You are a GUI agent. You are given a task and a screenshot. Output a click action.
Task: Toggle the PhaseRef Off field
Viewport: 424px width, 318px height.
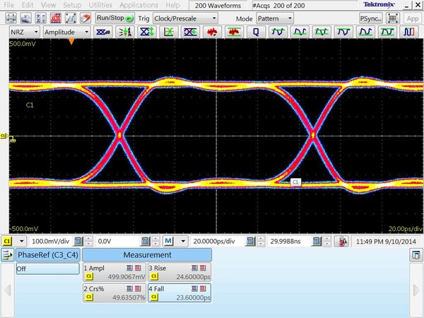pos(48,269)
